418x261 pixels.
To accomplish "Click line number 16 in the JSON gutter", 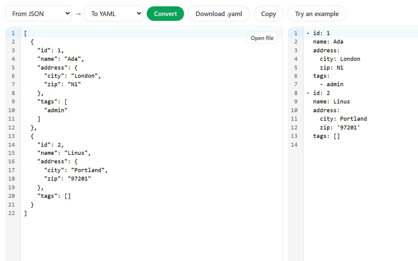I will pyautogui.click(x=12, y=161).
